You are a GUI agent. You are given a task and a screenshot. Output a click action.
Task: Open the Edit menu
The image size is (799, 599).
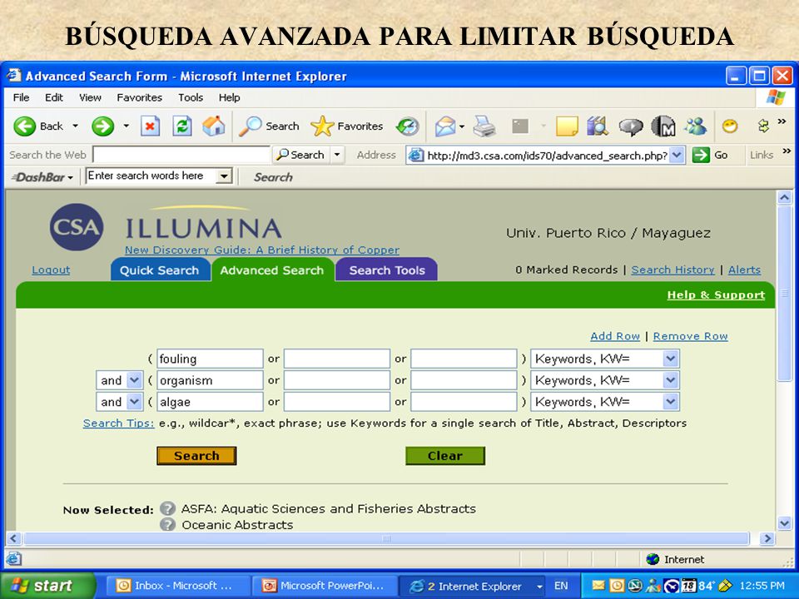(53, 97)
